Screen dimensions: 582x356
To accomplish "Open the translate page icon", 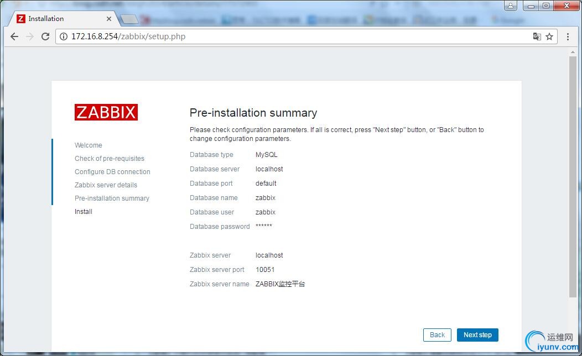I will click(x=537, y=36).
